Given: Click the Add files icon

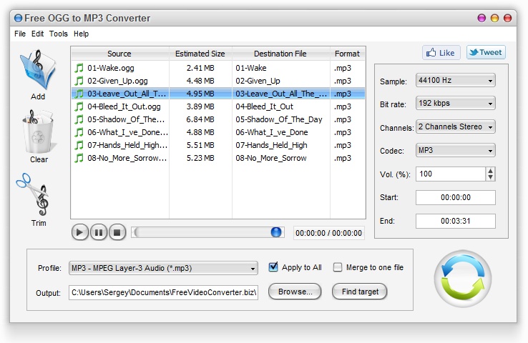Looking at the screenshot, I should [38, 70].
